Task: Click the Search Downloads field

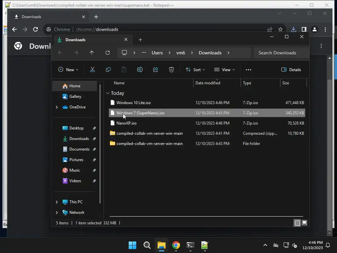Action: point(281,53)
